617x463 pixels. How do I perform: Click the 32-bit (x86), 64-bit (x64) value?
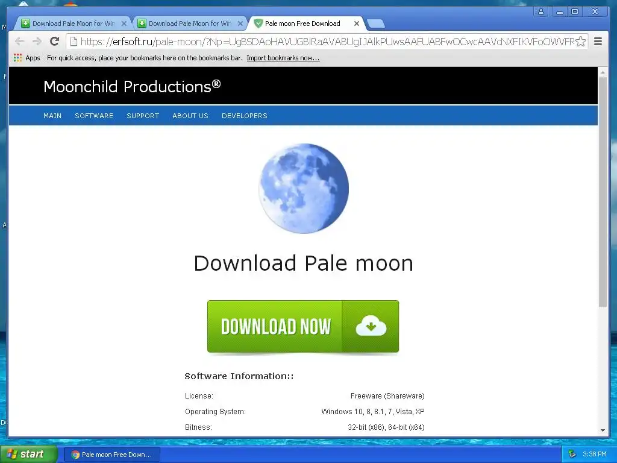386,427
